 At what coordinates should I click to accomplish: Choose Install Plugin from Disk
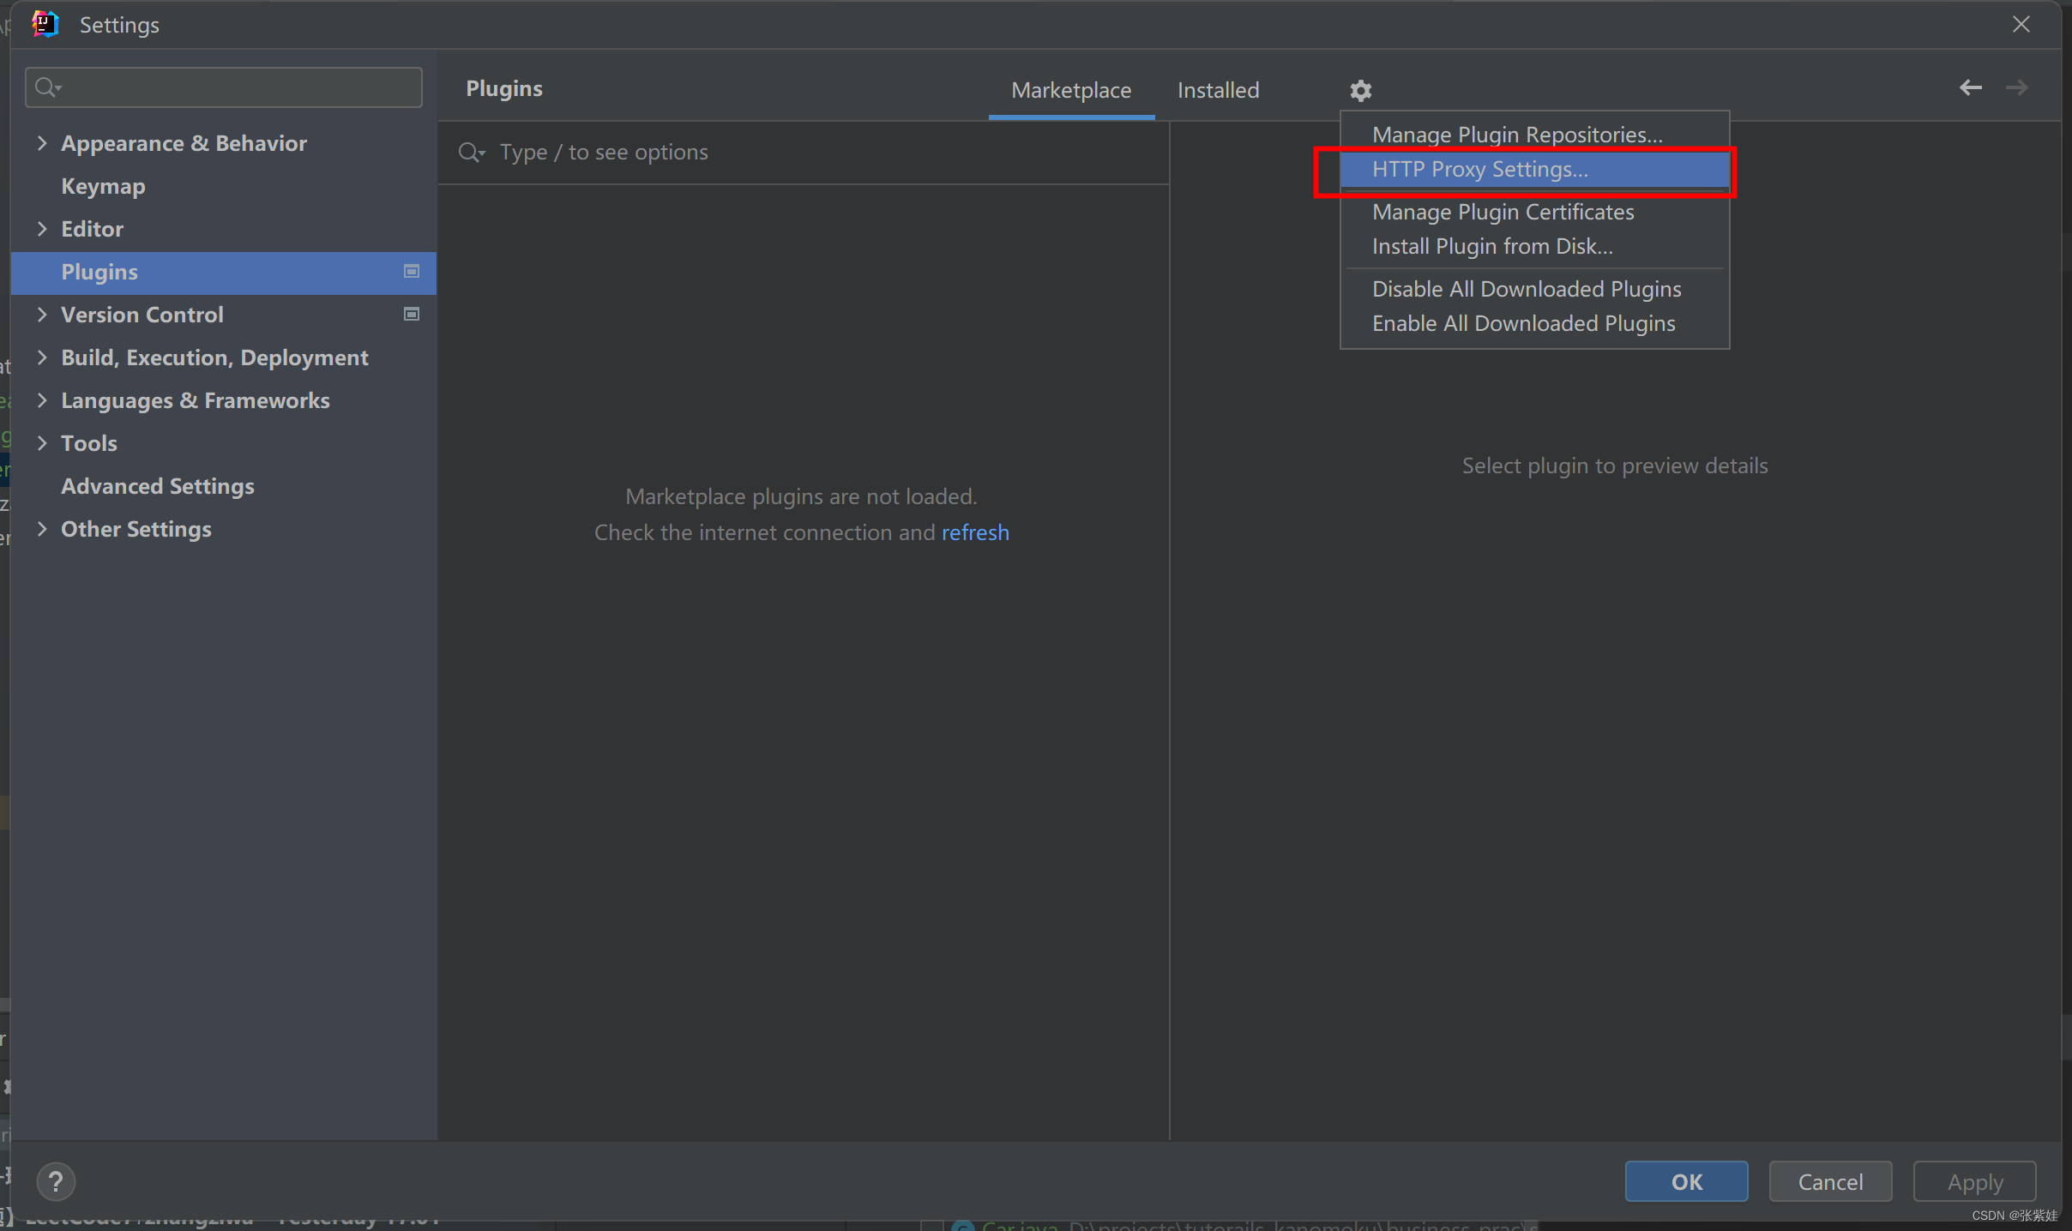pyautogui.click(x=1534, y=246)
